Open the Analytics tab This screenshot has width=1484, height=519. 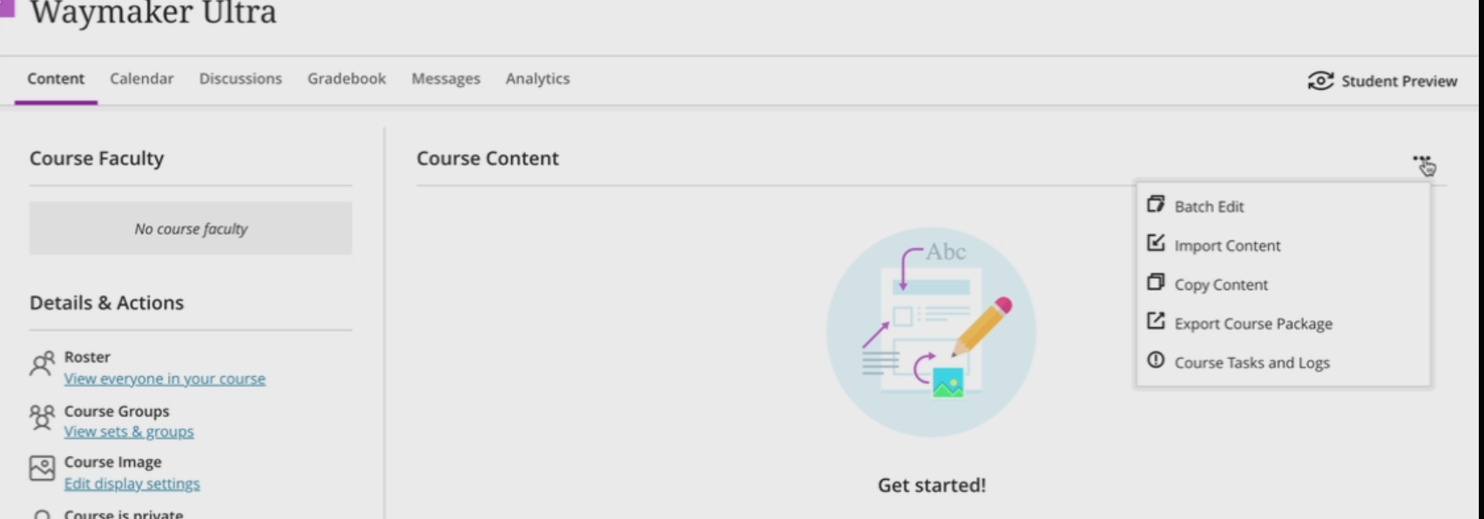(537, 78)
